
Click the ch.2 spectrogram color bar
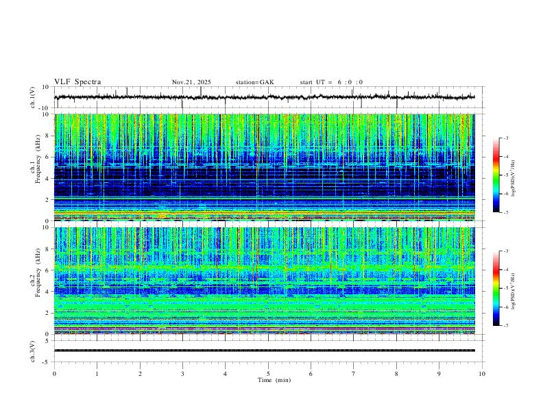496,288
